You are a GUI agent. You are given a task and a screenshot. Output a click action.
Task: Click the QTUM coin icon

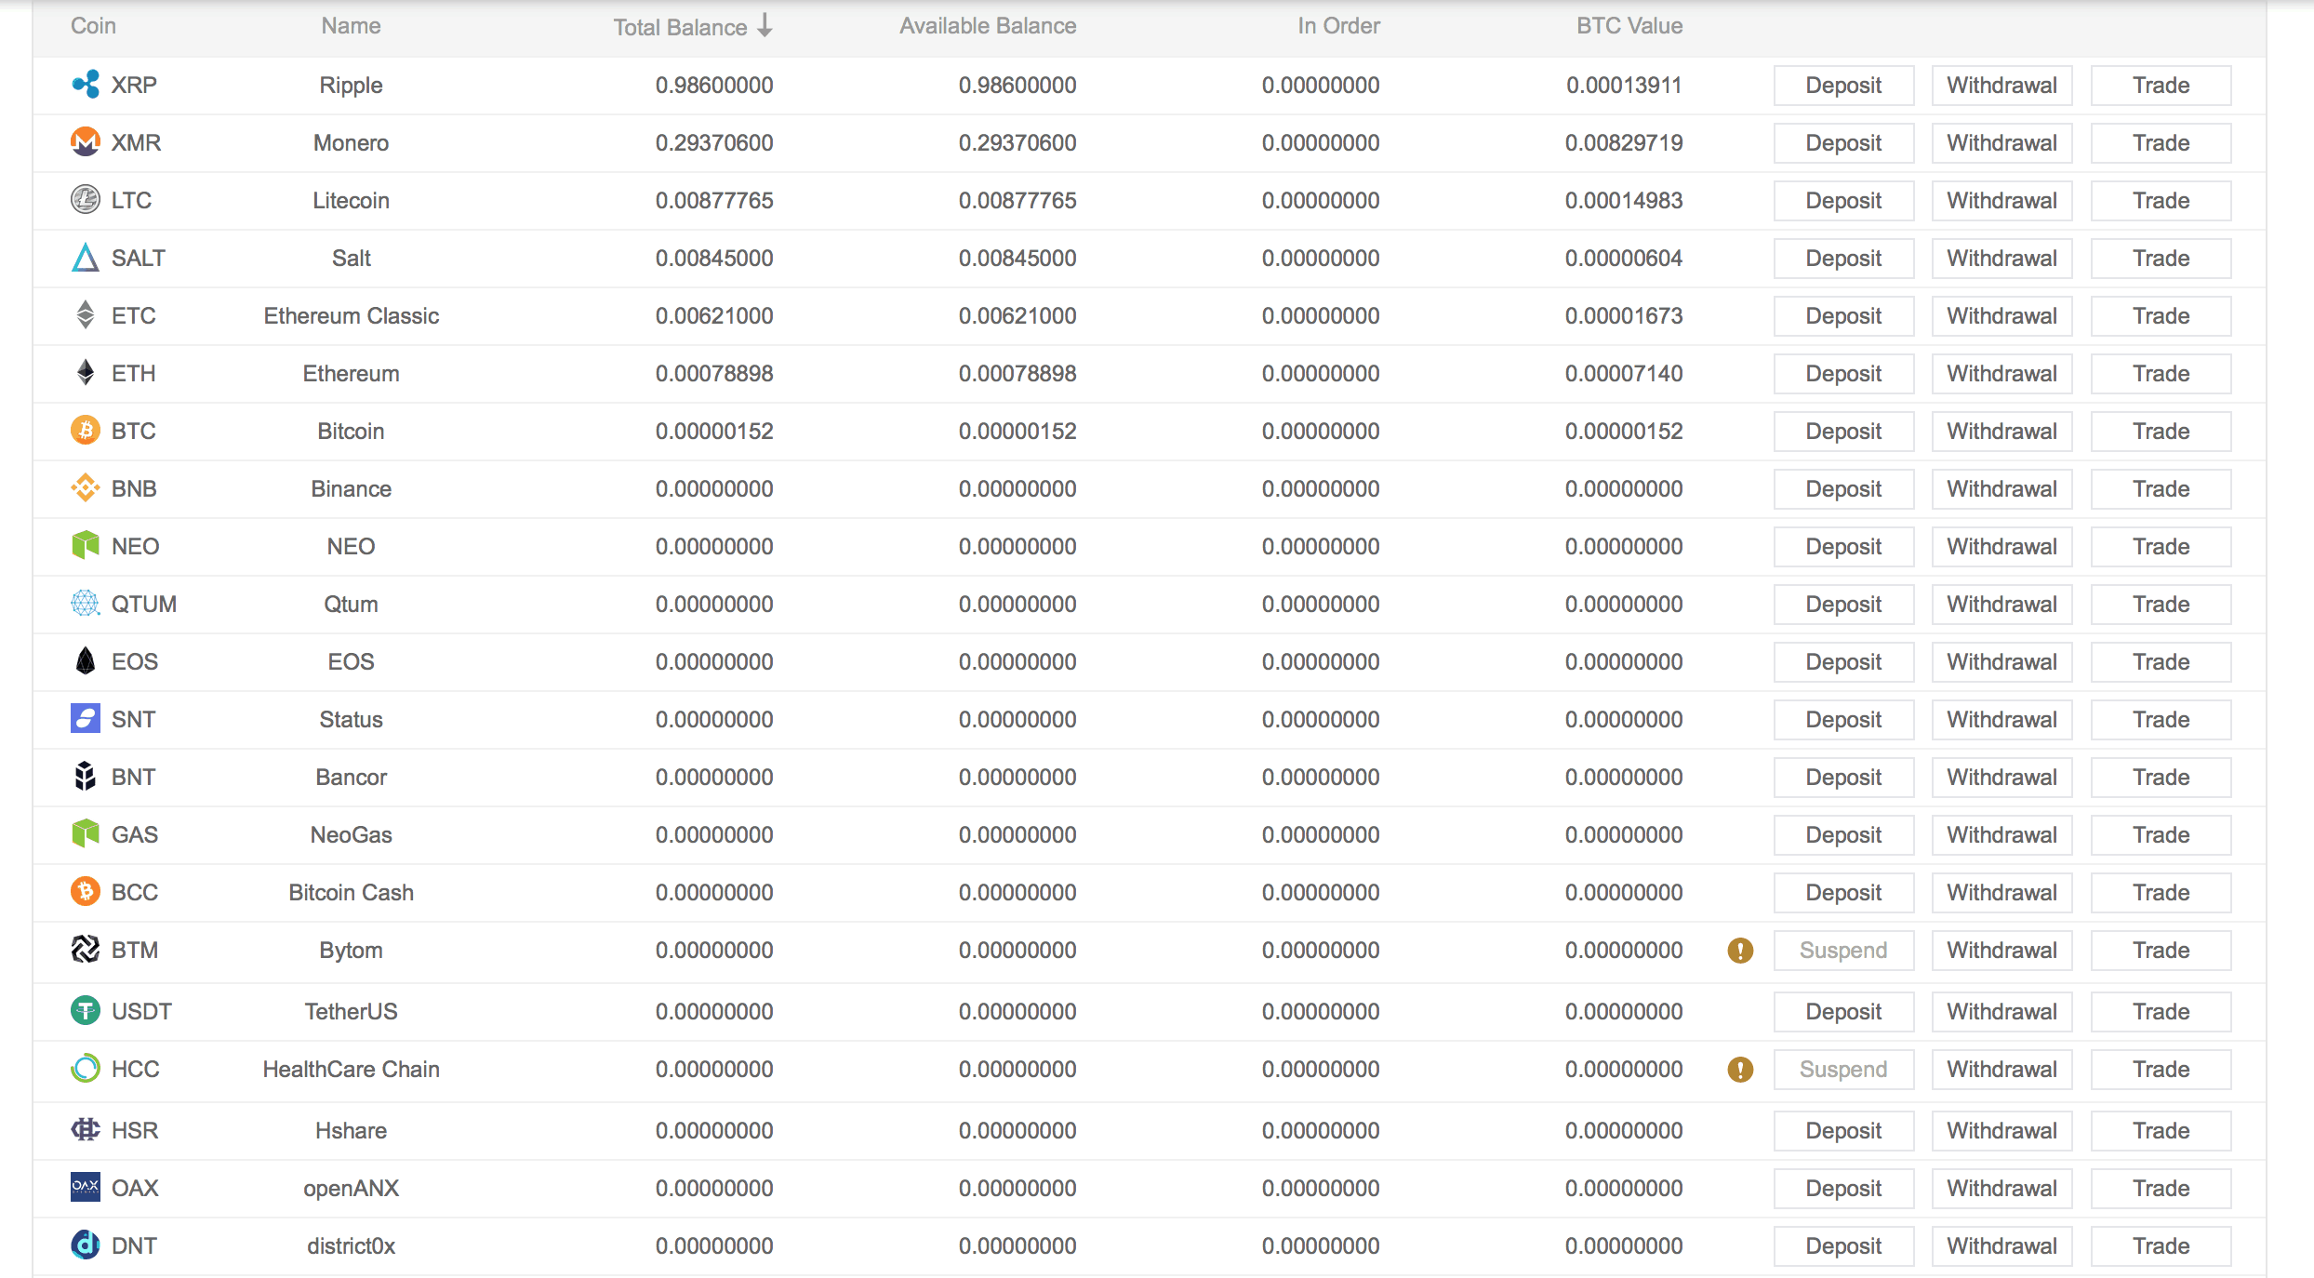coord(86,604)
